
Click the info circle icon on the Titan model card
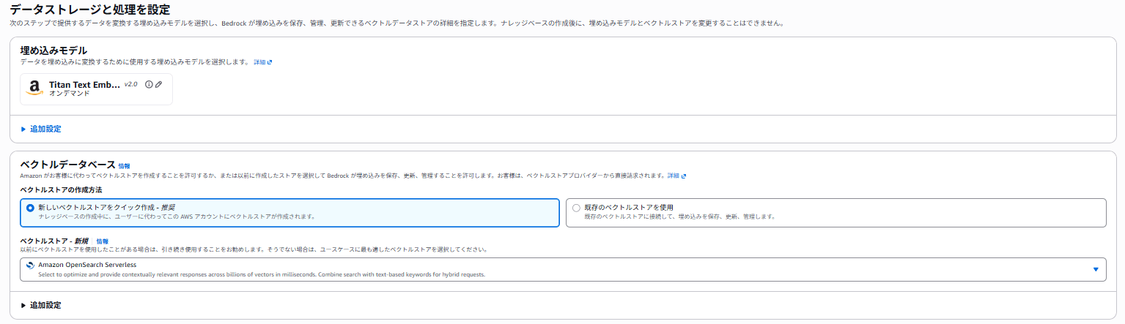point(149,85)
